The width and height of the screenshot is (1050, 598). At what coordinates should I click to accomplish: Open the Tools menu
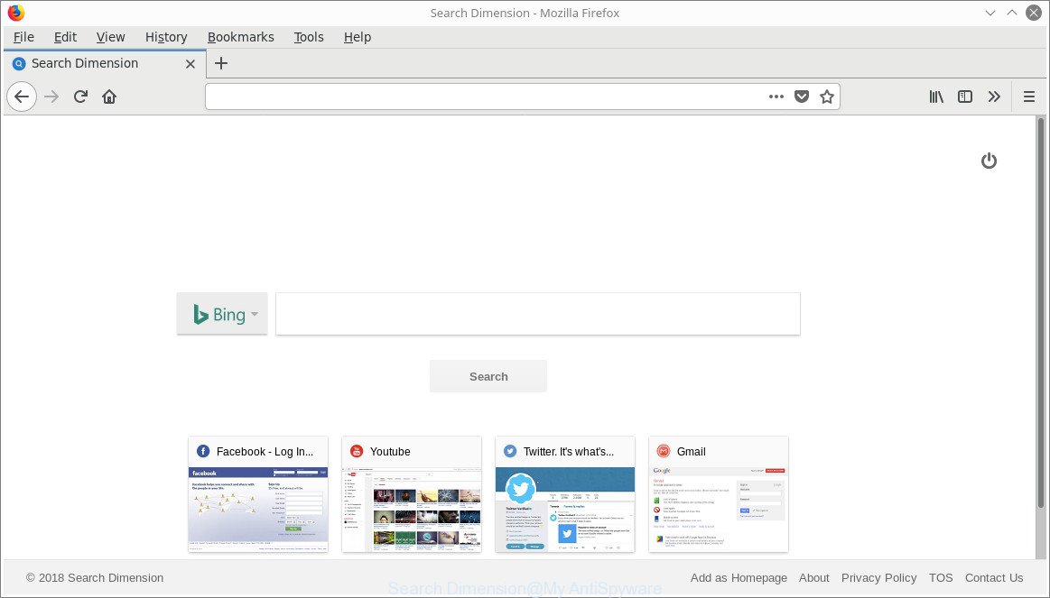(x=309, y=38)
